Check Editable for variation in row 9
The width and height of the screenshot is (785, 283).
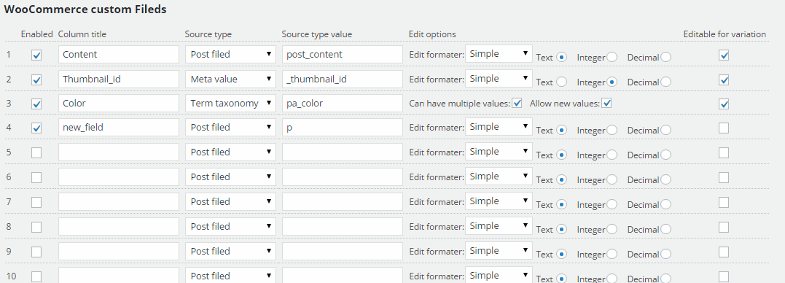pyautogui.click(x=724, y=252)
